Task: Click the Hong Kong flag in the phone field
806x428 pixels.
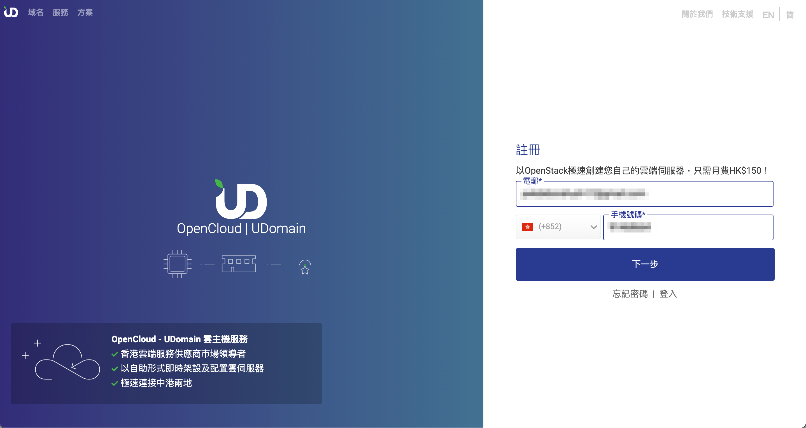Action: click(x=527, y=227)
